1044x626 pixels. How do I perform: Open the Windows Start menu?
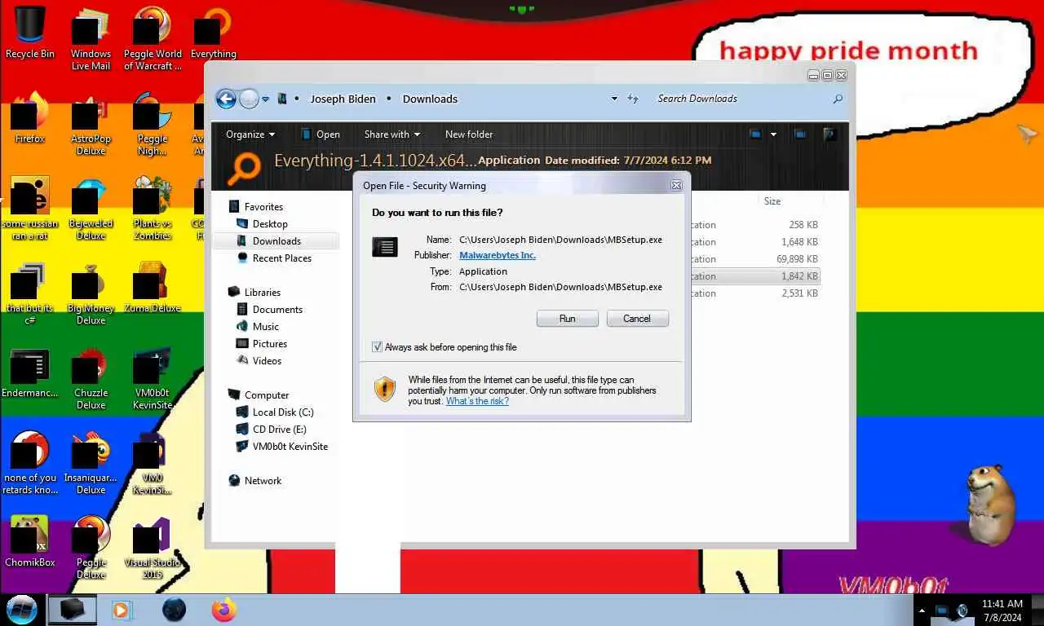(21, 610)
